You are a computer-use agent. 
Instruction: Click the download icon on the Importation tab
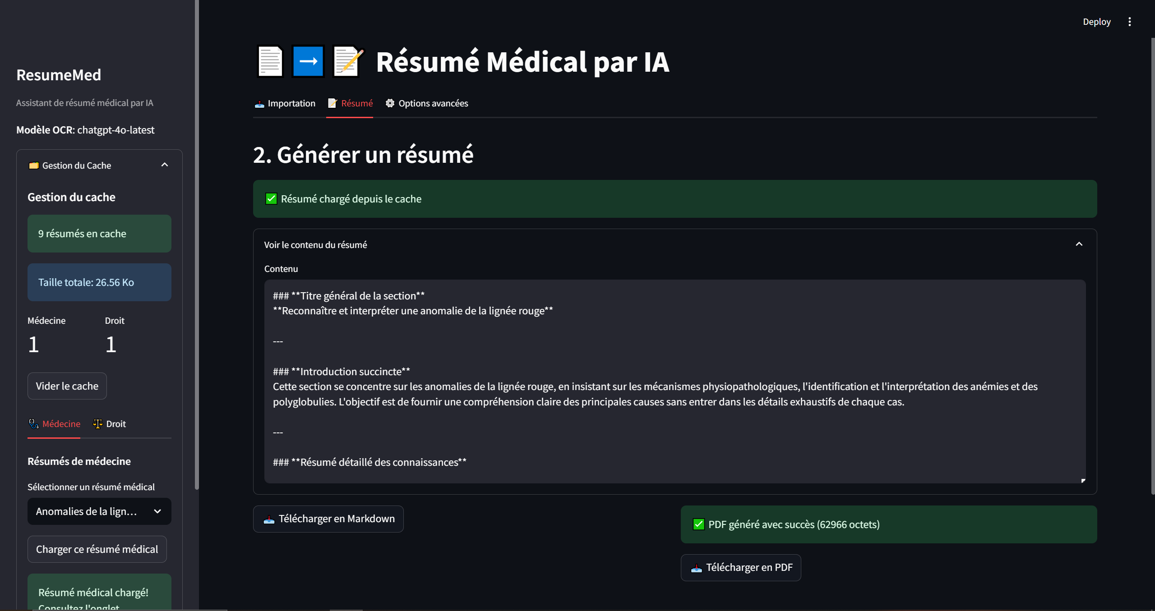(259, 104)
